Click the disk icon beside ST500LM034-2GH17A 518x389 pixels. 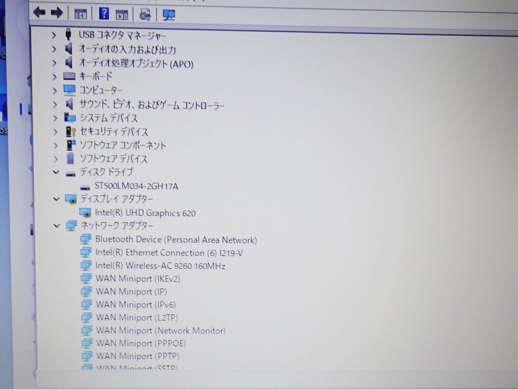[x=85, y=188]
